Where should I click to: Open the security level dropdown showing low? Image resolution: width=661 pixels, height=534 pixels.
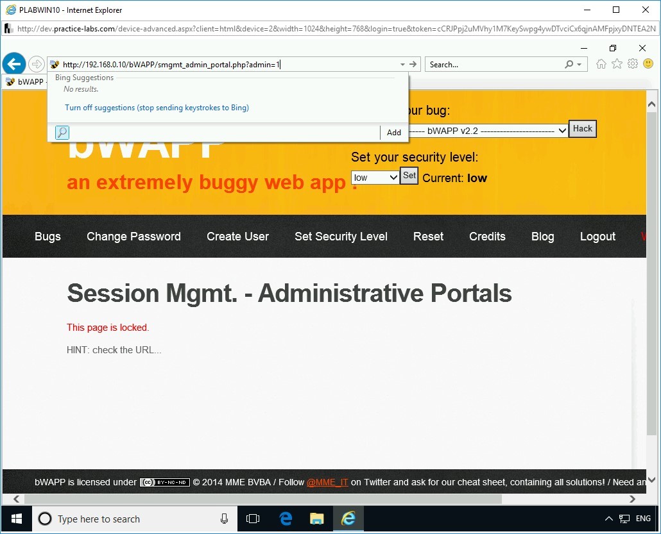(x=375, y=177)
